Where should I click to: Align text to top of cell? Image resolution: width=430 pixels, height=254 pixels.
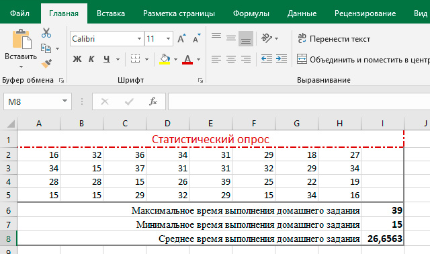pos(216,36)
